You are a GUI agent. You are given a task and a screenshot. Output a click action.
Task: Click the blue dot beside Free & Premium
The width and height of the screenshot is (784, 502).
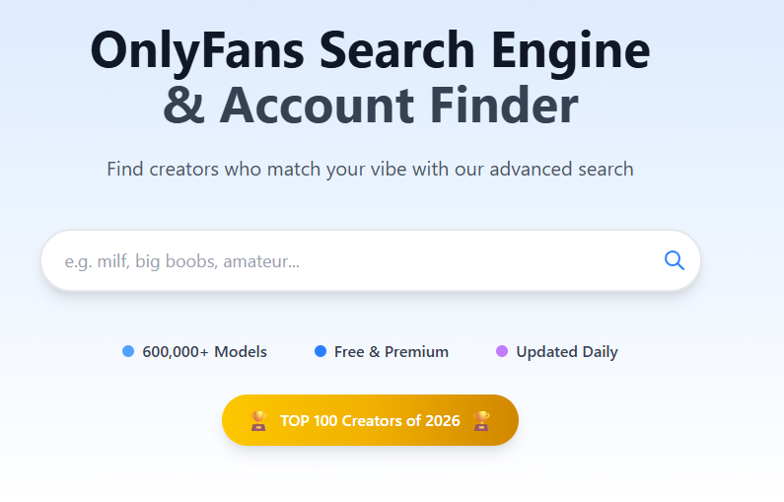coord(321,352)
